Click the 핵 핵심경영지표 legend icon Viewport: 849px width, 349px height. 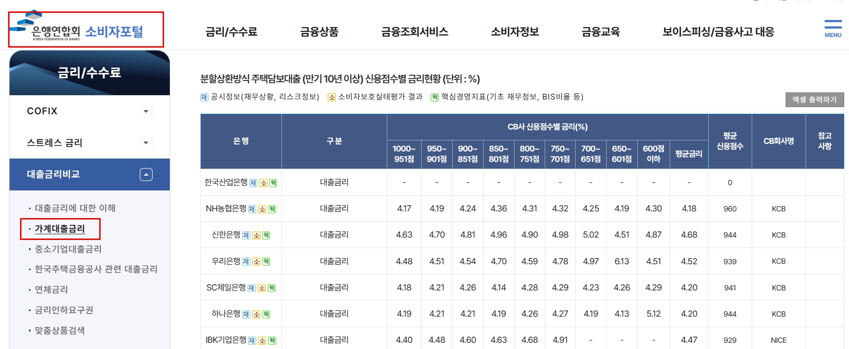pyautogui.click(x=435, y=97)
